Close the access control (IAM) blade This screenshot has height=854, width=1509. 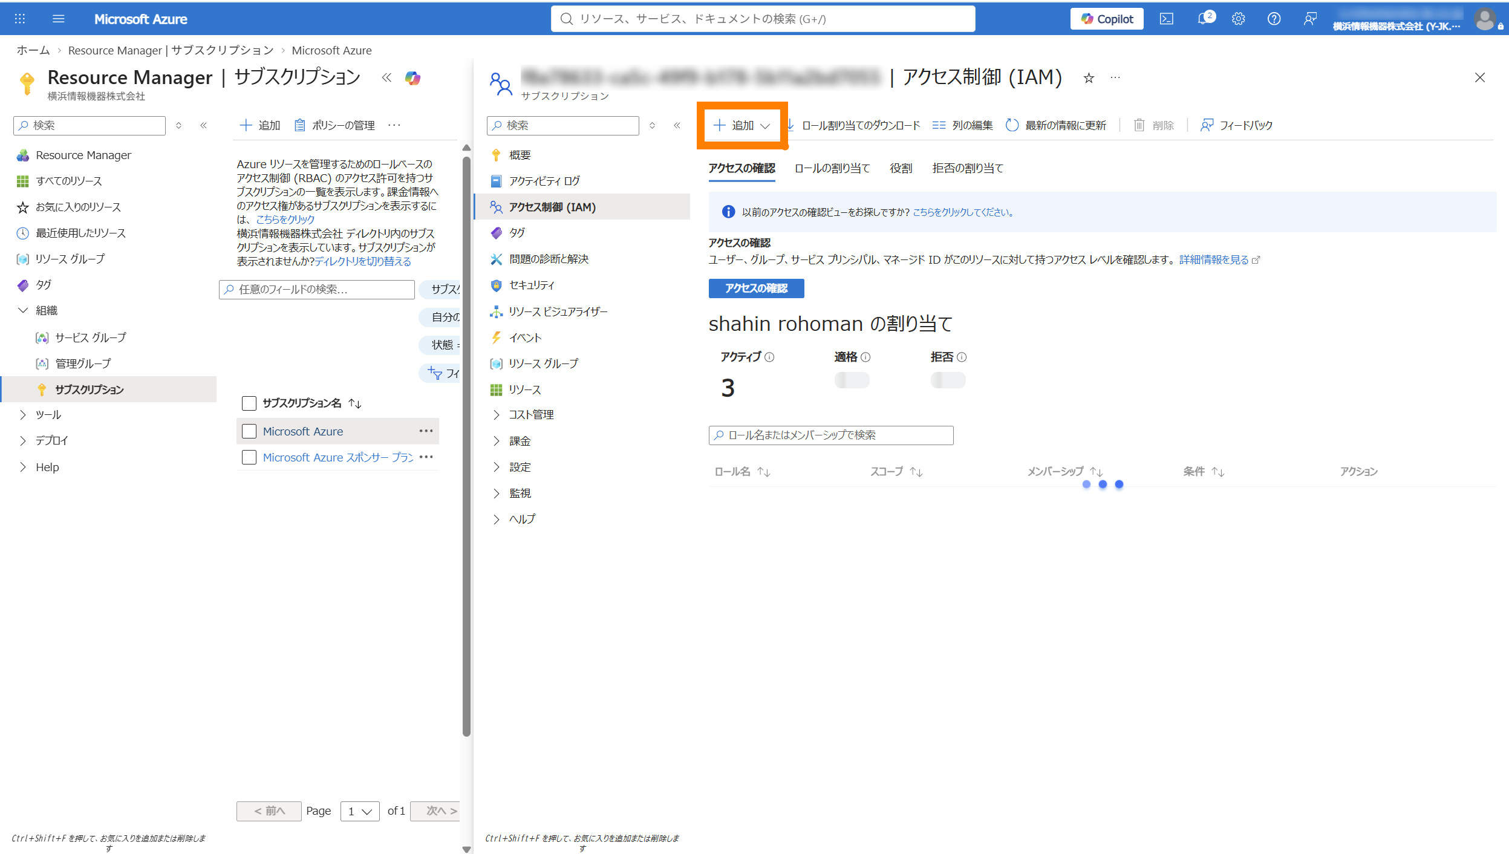tap(1480, 77)
